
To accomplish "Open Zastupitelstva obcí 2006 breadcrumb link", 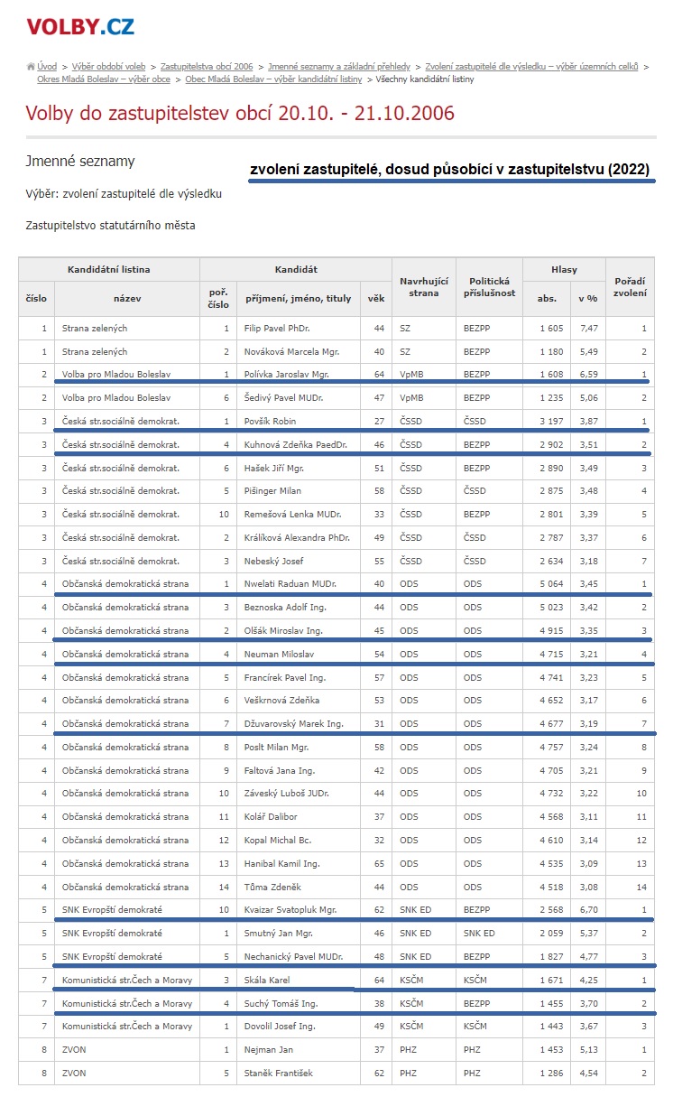I will pyautogui.click(x=207, y=67).
